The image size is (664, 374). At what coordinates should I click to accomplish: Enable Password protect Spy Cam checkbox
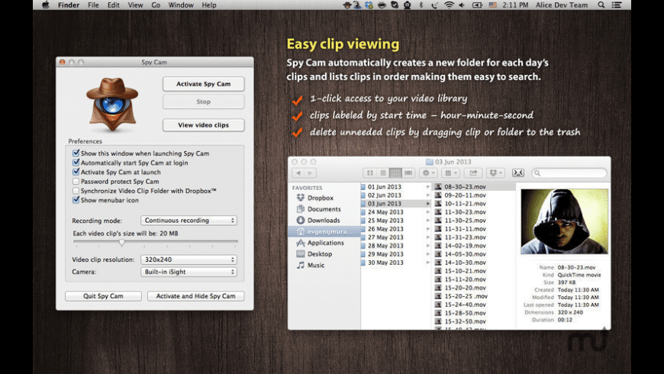tap(76, 182)
